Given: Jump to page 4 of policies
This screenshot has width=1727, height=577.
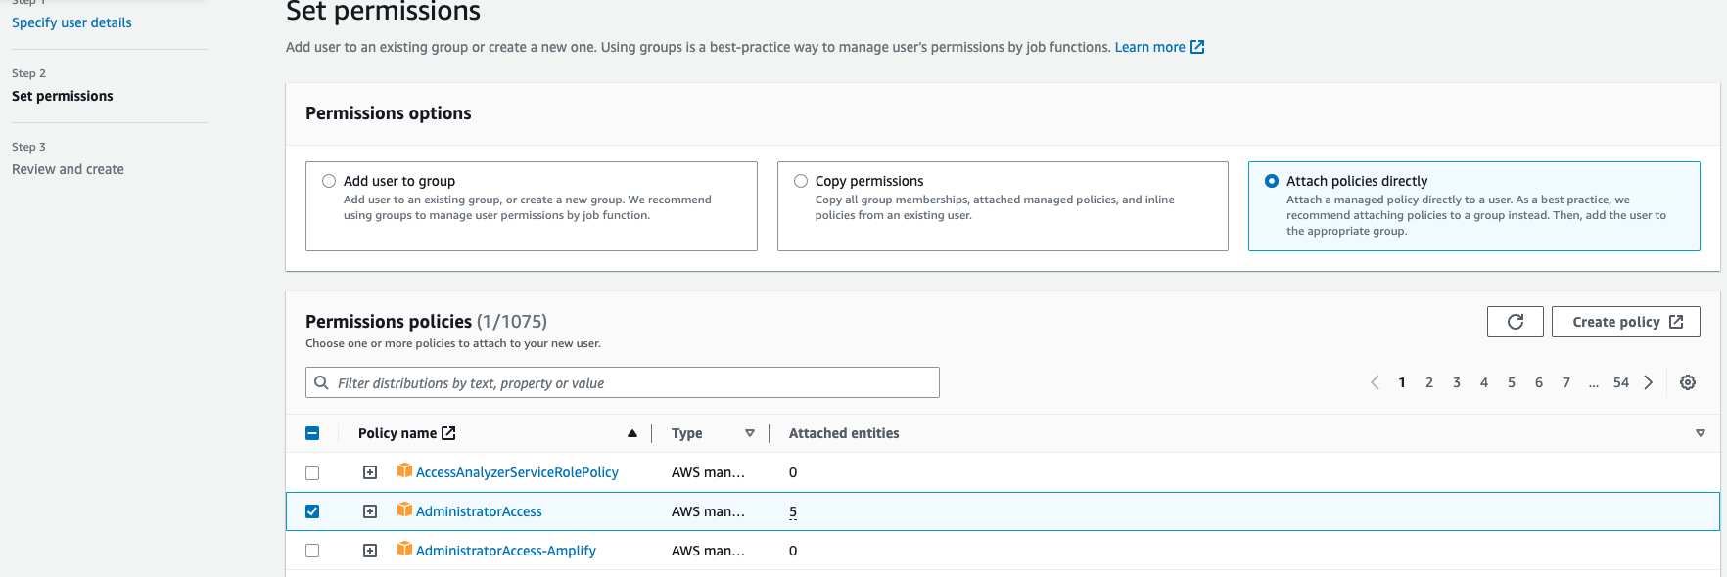Looking at the screenshot, I should (x=1484, y=382).
